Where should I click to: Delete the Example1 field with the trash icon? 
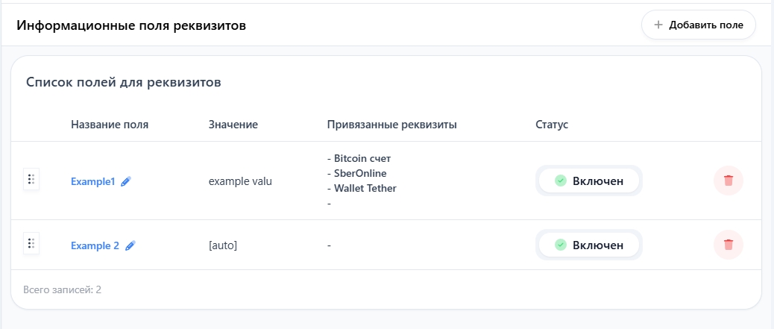coord(729,181)
